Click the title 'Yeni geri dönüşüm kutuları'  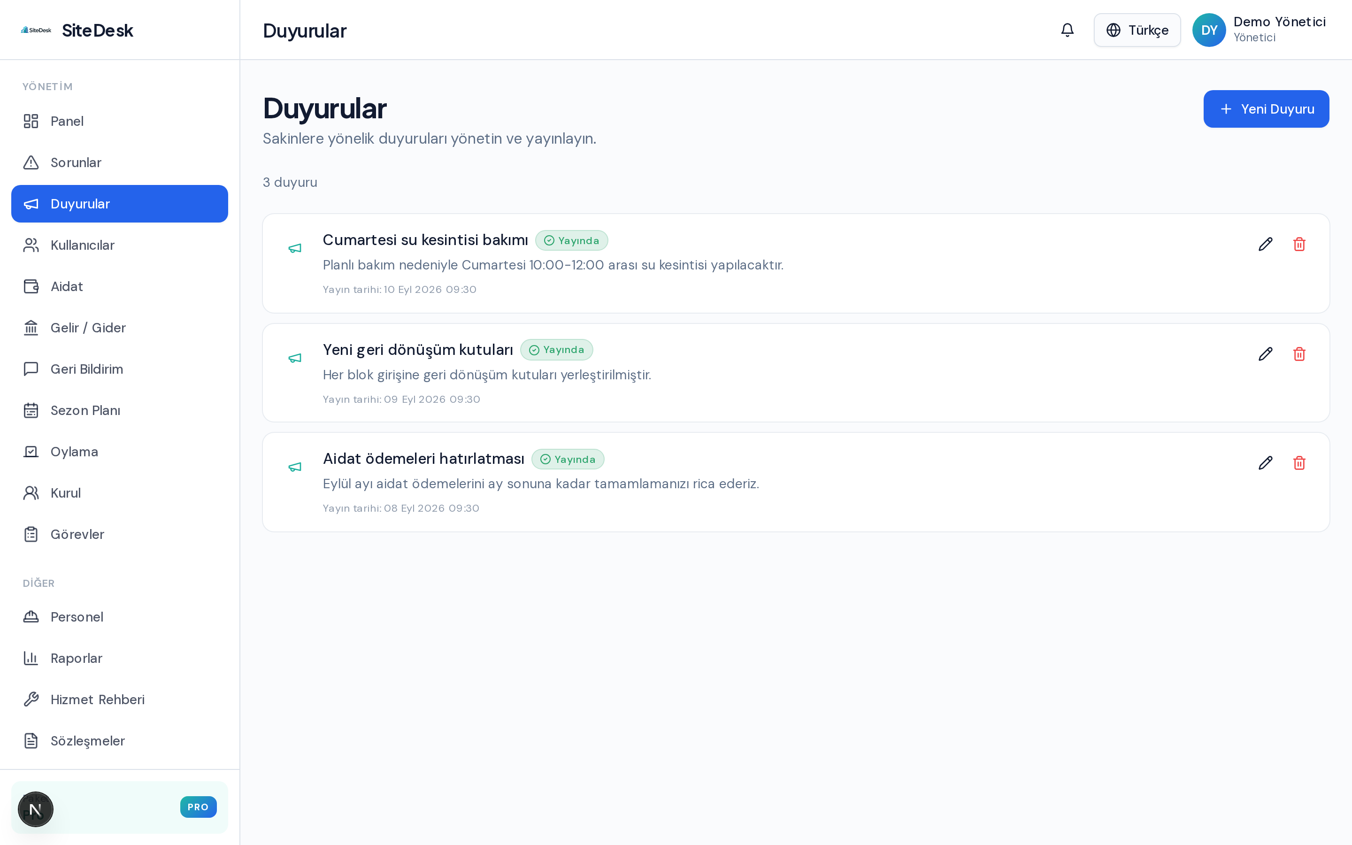[418, 350]
